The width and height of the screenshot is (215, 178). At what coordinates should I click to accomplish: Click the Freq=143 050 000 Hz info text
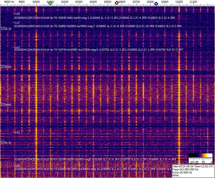click(x=185, y=169)
